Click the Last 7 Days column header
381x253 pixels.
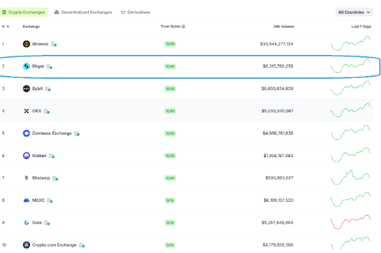click(x=361, y=26)
